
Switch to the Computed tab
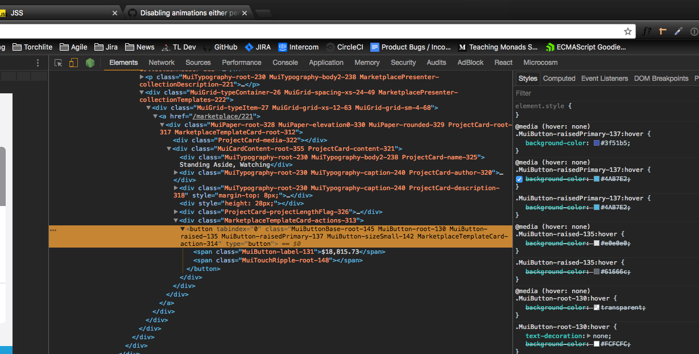[559, 78]
